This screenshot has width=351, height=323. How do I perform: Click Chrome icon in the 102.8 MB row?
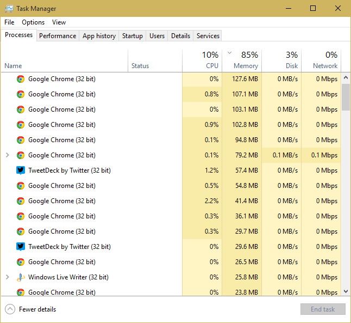(21, 125)
